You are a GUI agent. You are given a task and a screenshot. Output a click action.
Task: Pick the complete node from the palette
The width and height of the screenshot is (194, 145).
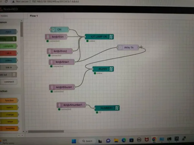[9, 46]
